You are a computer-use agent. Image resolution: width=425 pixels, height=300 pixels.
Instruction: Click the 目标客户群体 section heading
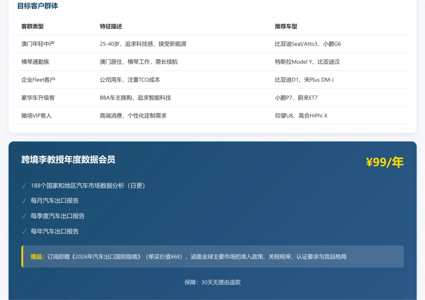(38, 6)
